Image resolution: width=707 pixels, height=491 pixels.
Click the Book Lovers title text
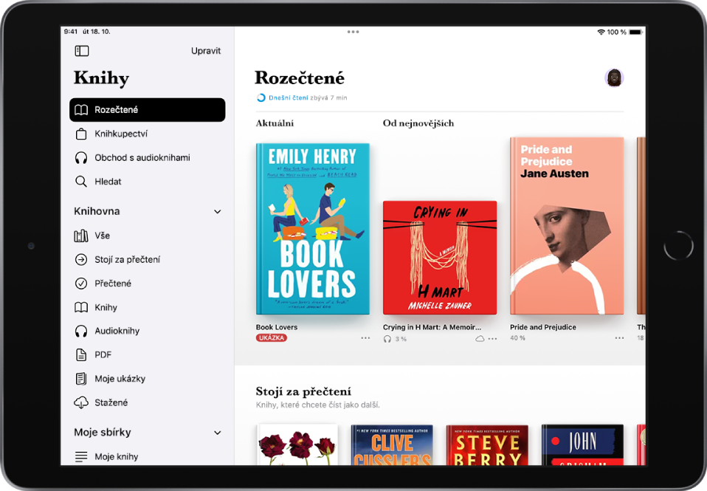click(277, 327)
